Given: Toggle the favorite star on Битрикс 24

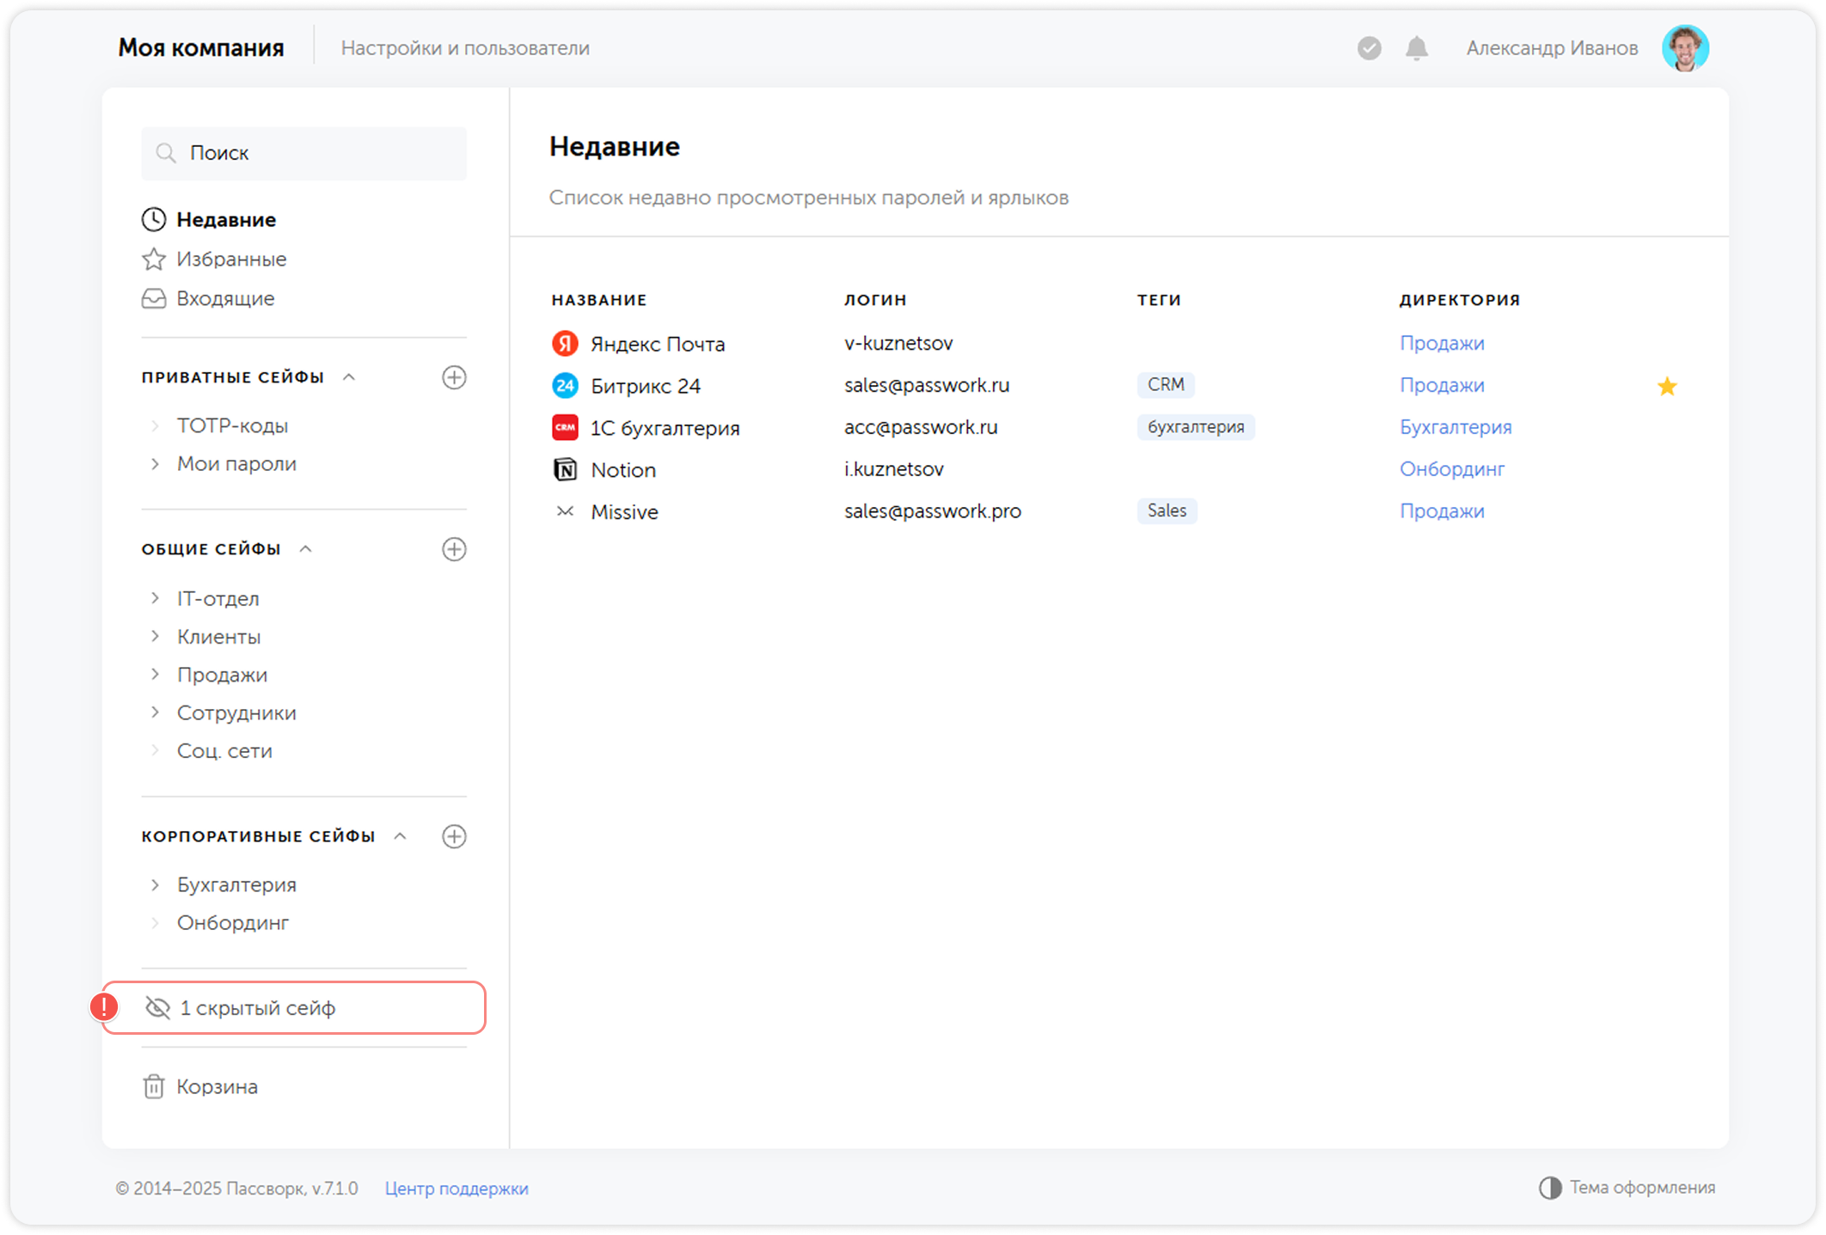Looking at the screenshot, I should [x=1667, y=386].
